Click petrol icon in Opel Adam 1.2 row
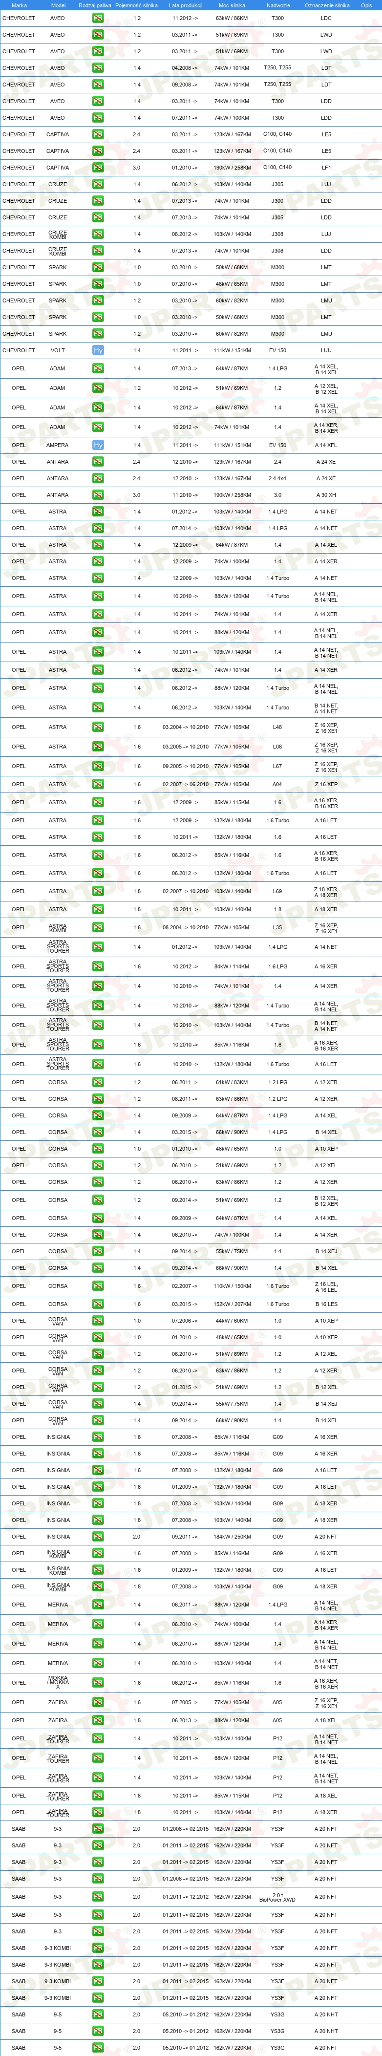 pyautogui.click(x=97, y=388)
